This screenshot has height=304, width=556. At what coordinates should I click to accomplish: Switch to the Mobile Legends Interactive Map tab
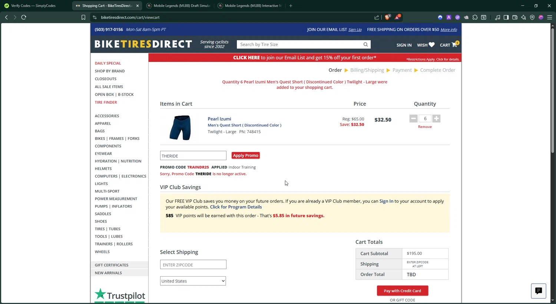250,6
